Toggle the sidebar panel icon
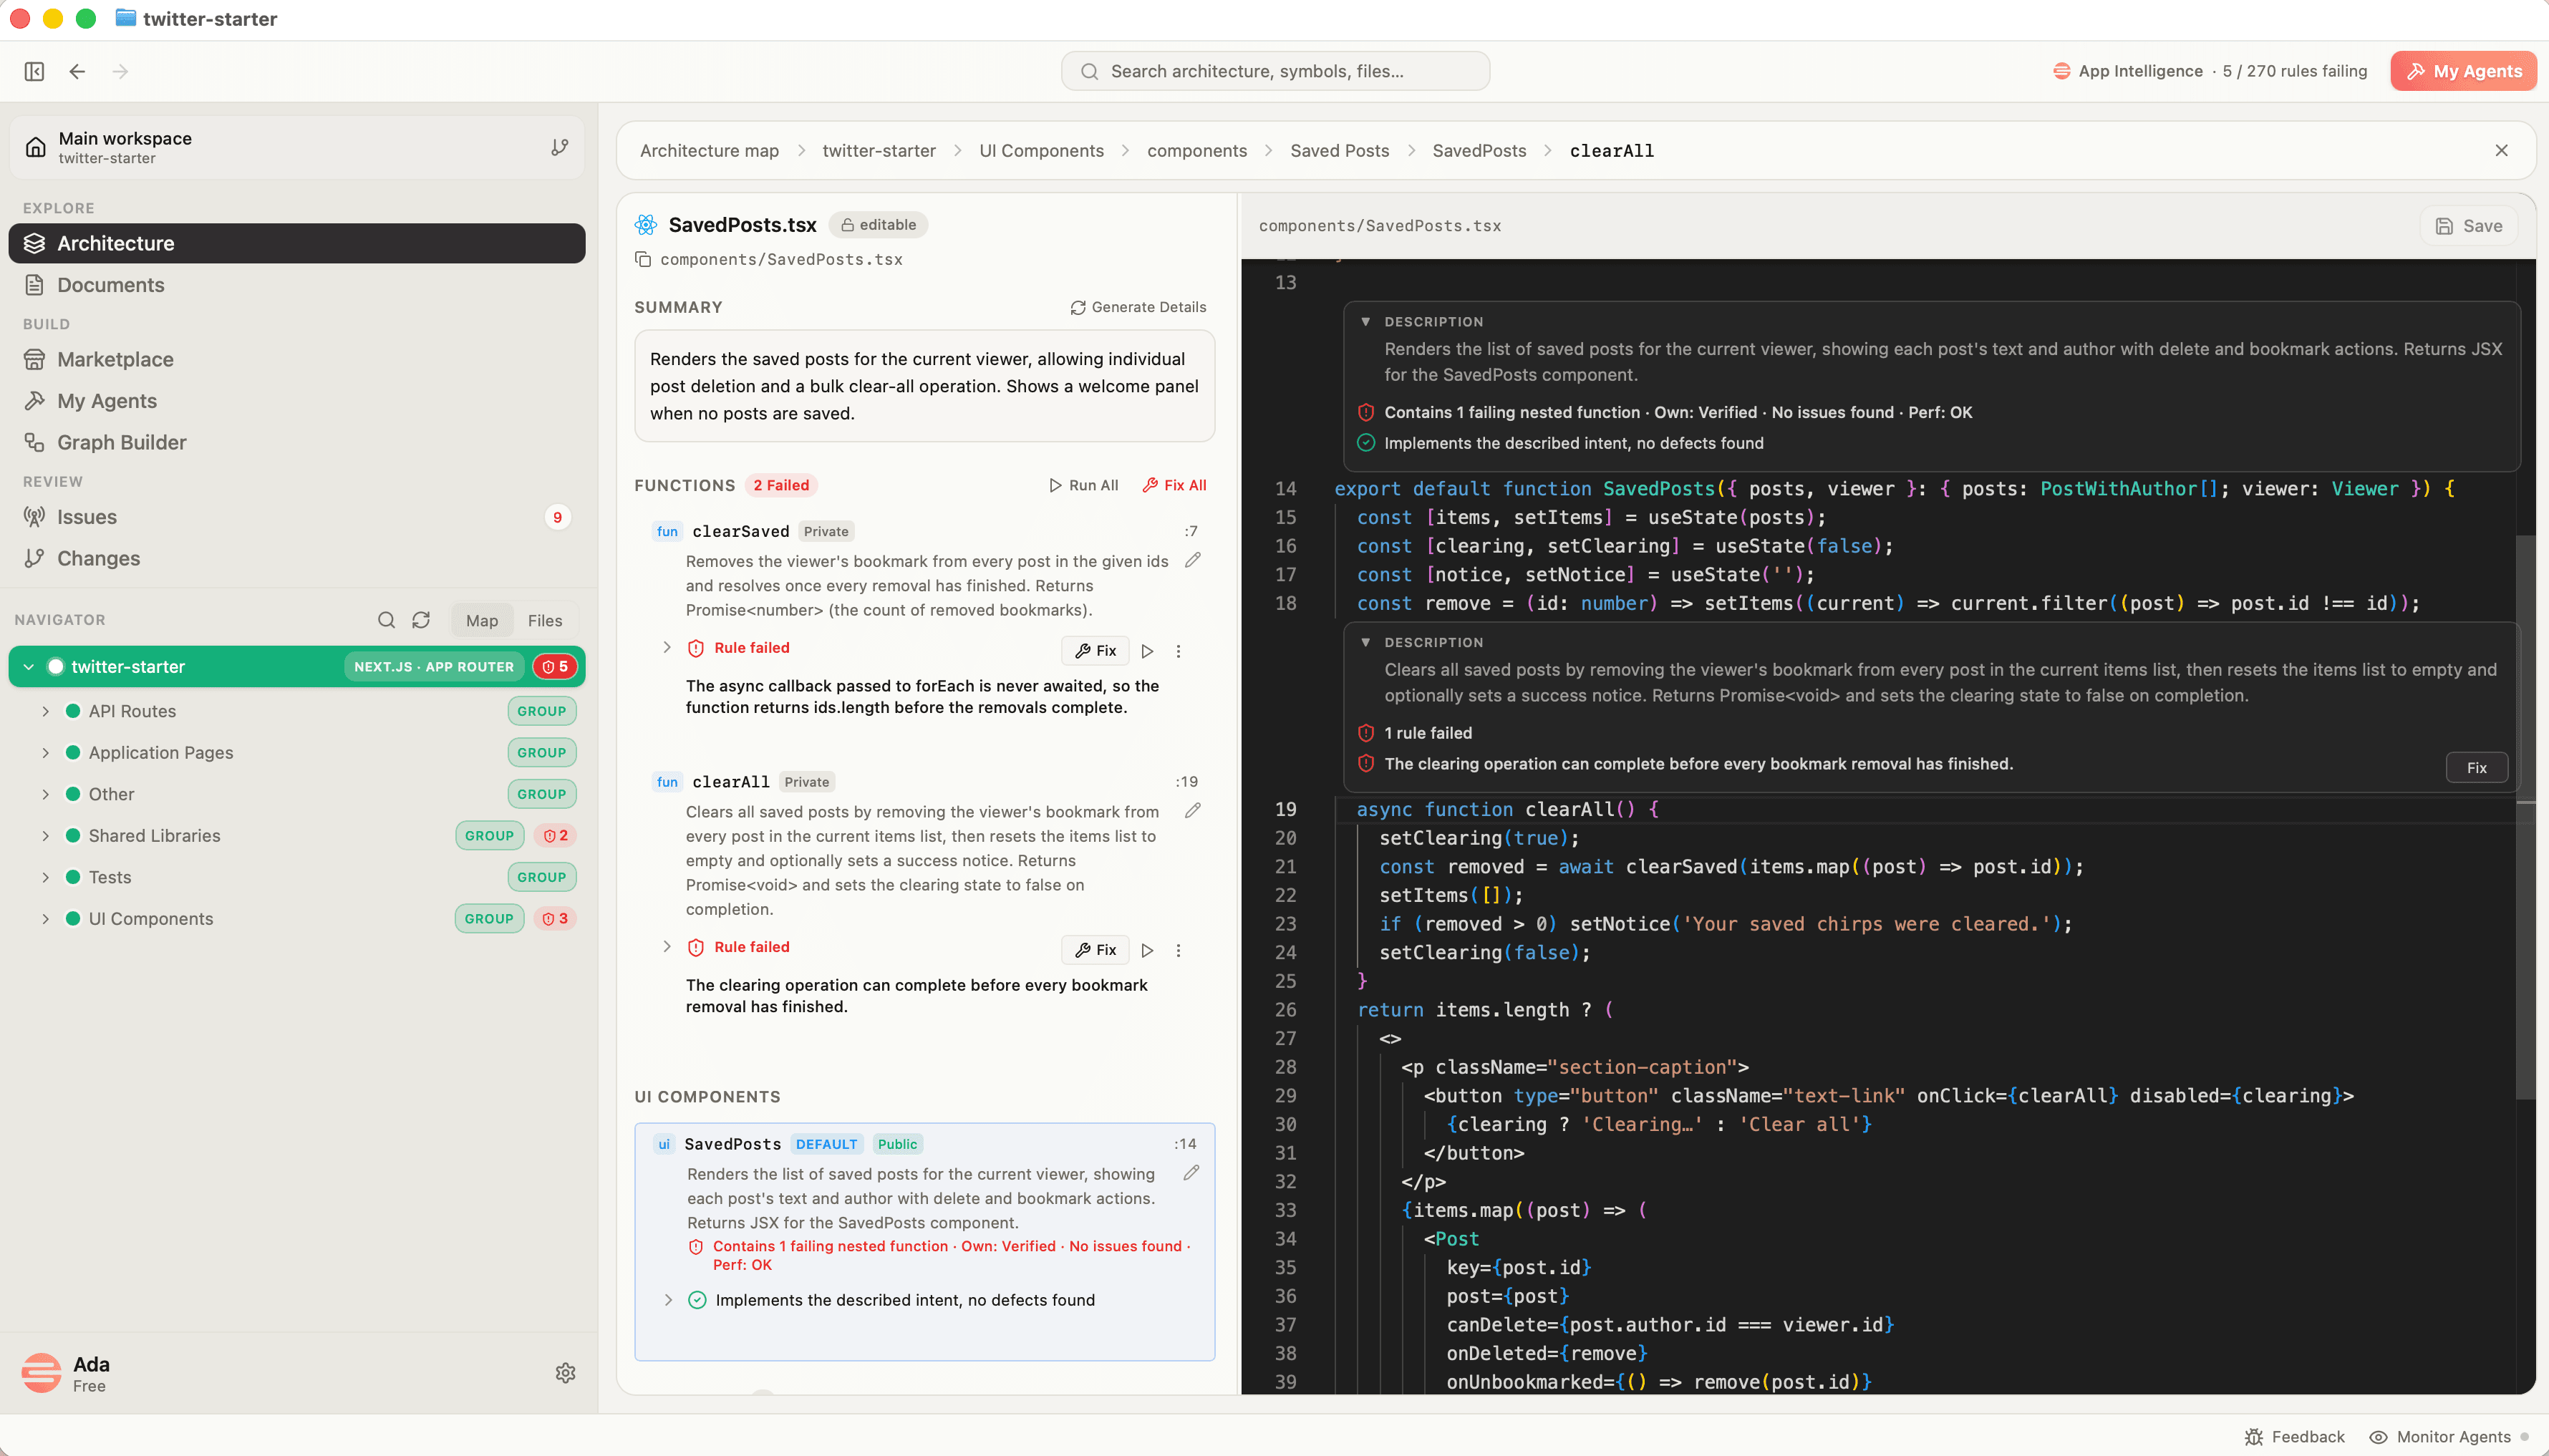 [34, 71]
